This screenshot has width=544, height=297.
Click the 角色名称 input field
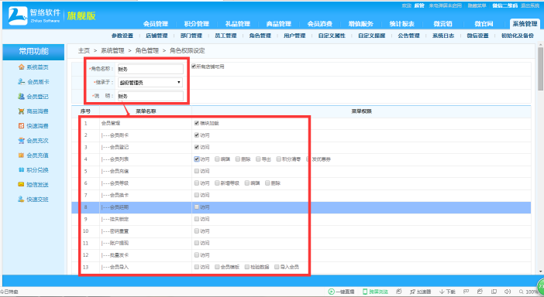[150, 69]
